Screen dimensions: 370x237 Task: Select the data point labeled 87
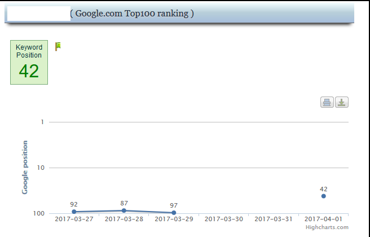pyautogui.click(x=124, y=210)
